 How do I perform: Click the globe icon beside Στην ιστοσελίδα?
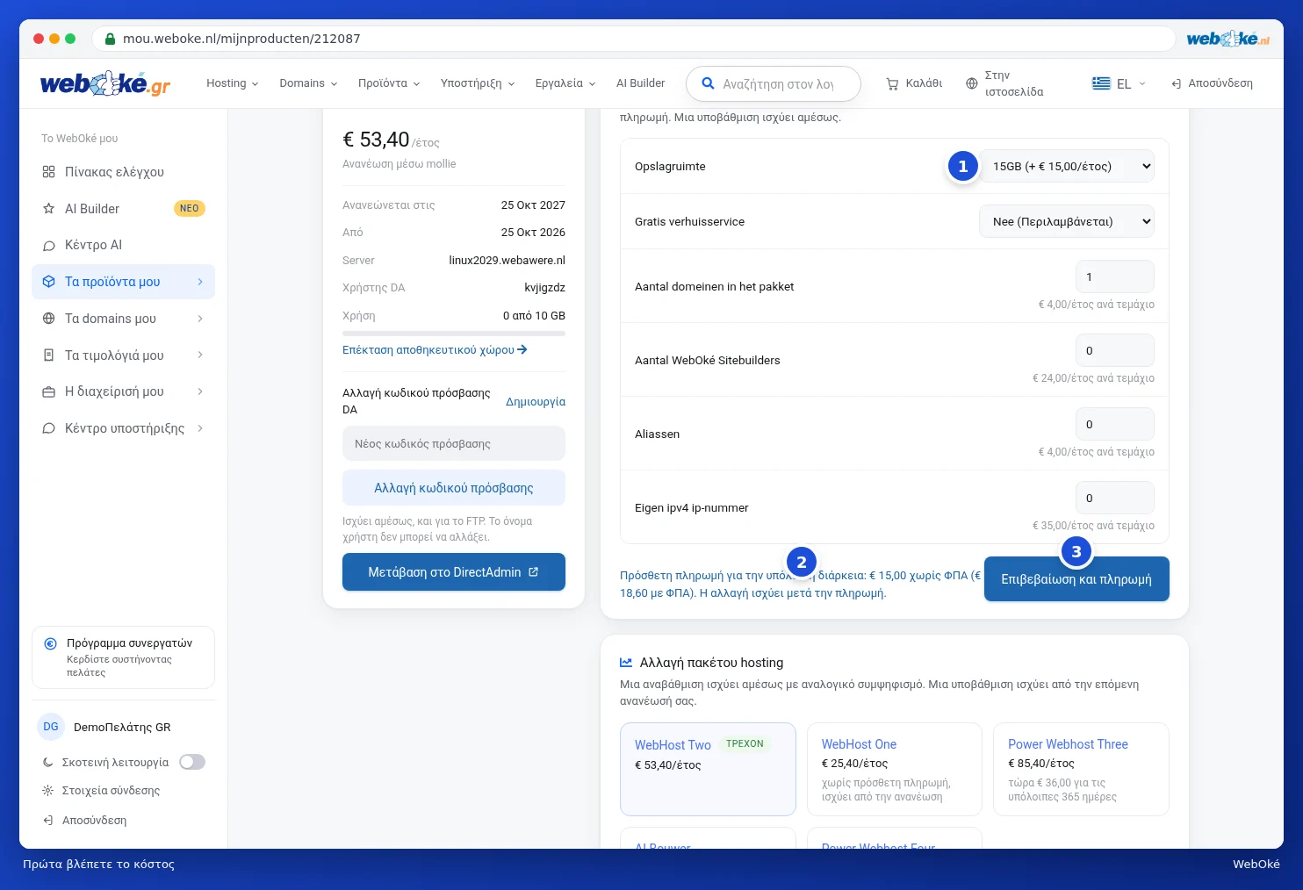pyautogui.click(x=971, y=83)
